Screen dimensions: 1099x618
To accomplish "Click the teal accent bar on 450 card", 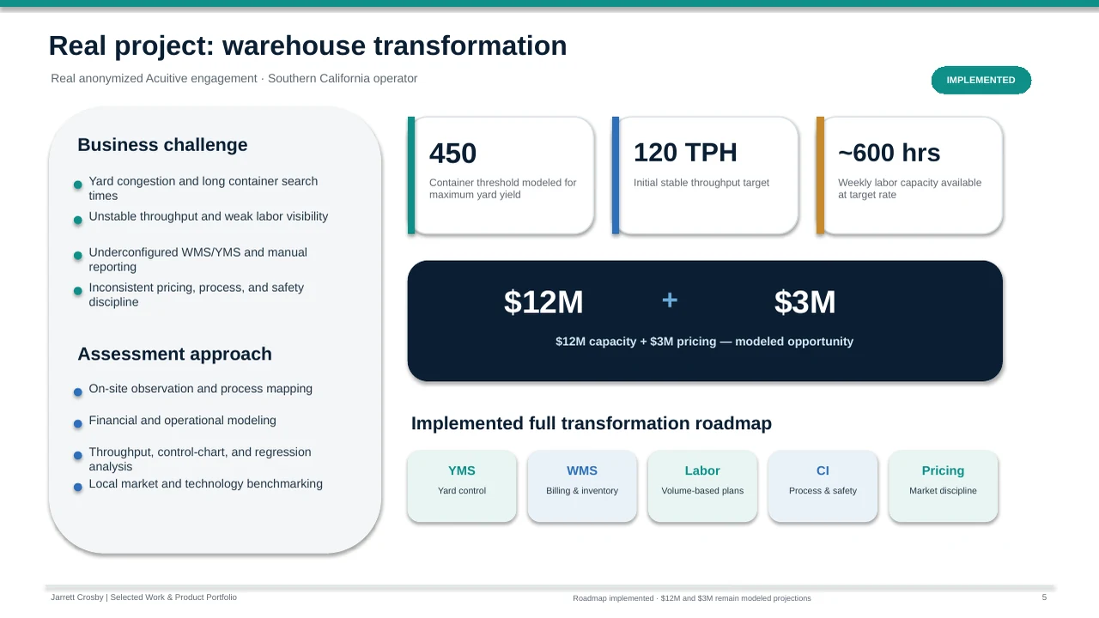I will tap(411, 175).
